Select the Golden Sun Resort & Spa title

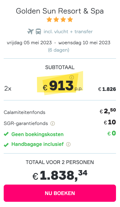tap(60, 11)
